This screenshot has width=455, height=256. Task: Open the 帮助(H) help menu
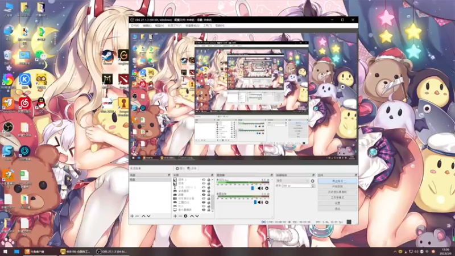tap(220, 26)
